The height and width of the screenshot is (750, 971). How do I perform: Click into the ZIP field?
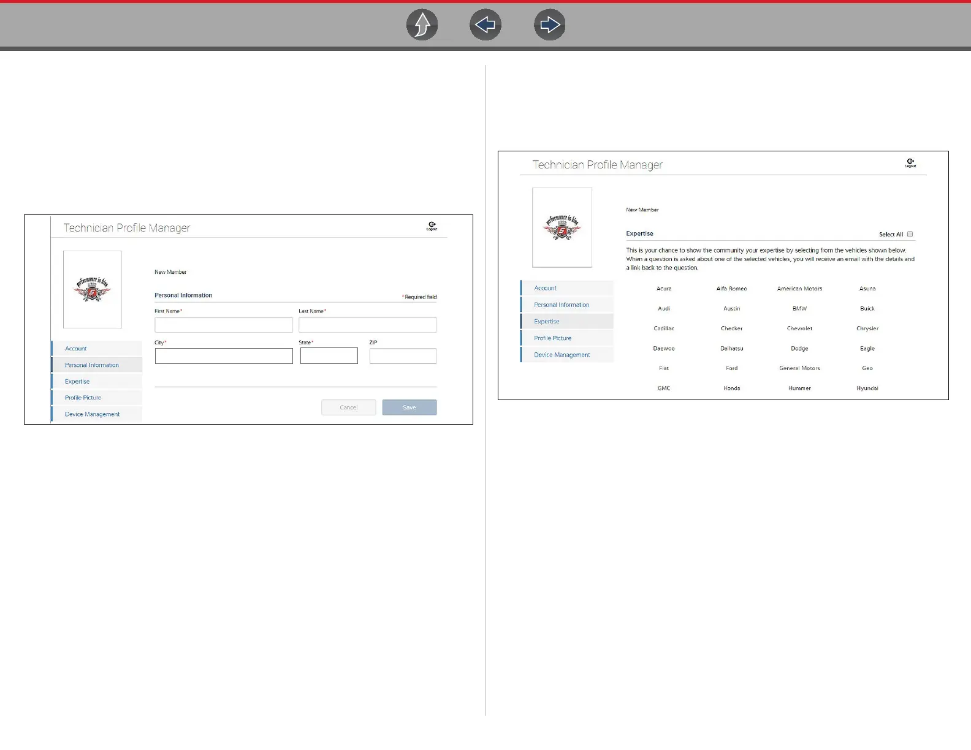(x=403, y=356)
